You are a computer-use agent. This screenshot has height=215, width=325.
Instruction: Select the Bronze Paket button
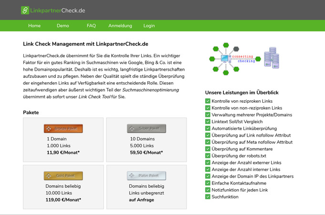[x=63, y=129]
